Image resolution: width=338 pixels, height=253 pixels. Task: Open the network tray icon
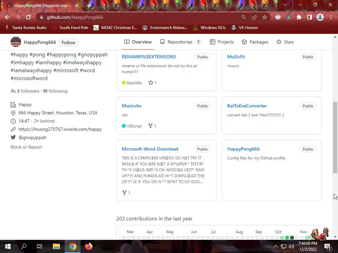[x=284, y=246]
